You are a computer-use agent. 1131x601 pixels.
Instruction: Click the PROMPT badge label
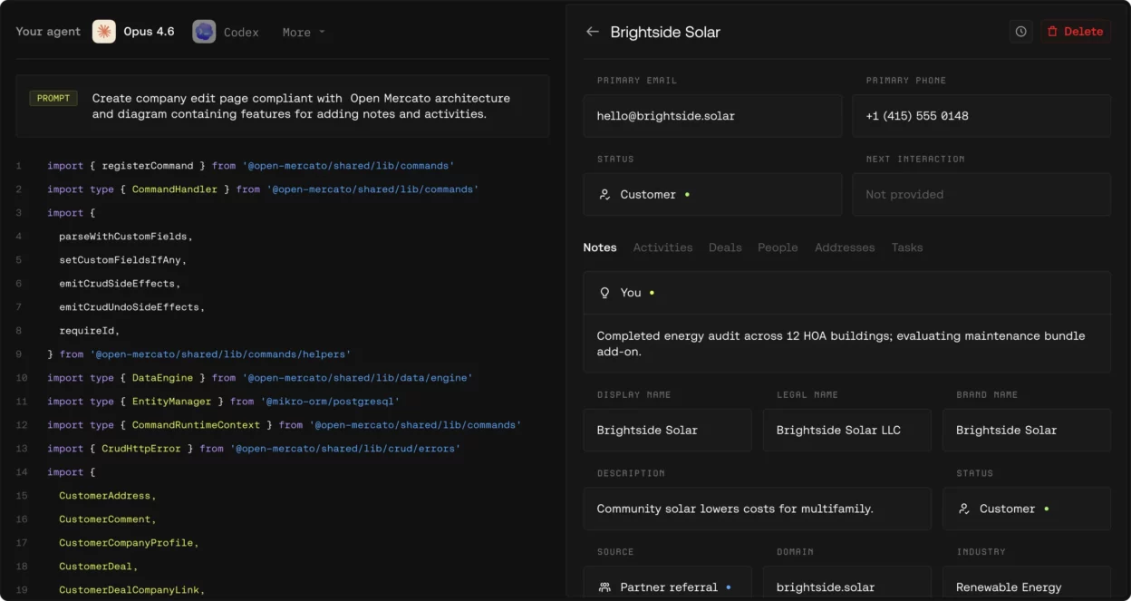[x=53, y=98]
